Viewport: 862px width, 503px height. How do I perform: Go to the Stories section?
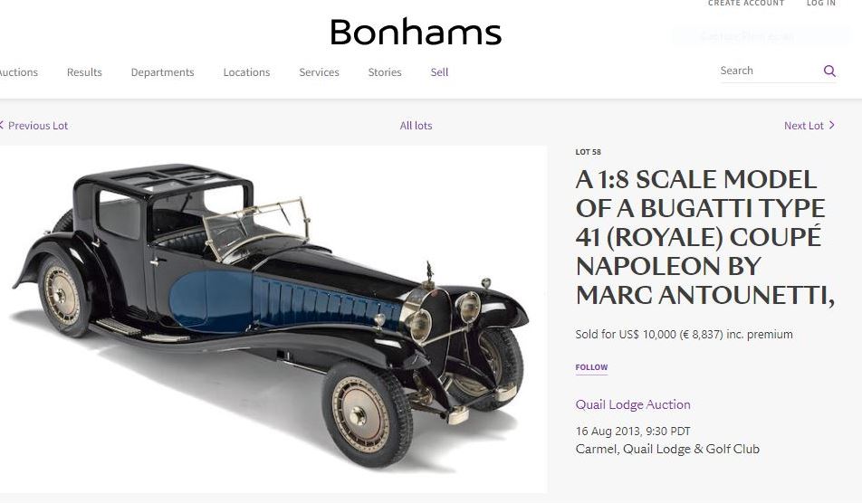385,72
